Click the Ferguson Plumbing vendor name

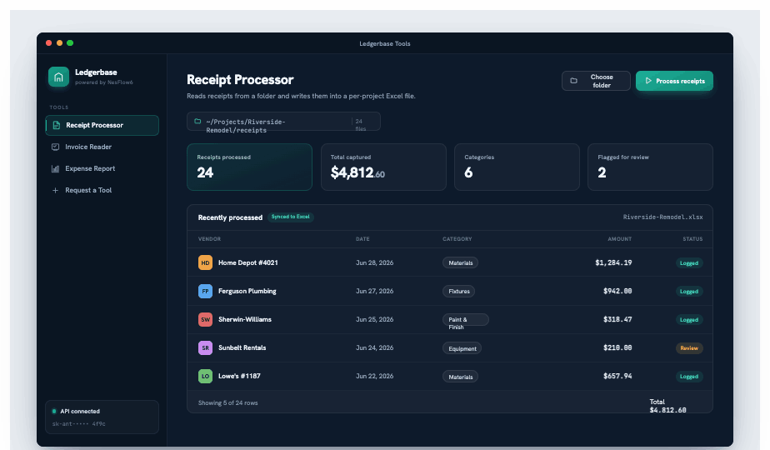(x=247, y=292)
